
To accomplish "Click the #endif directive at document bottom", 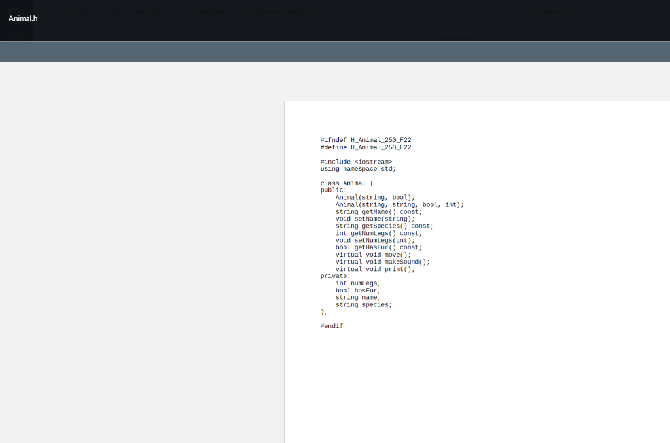I will click(x=331, y=325).
